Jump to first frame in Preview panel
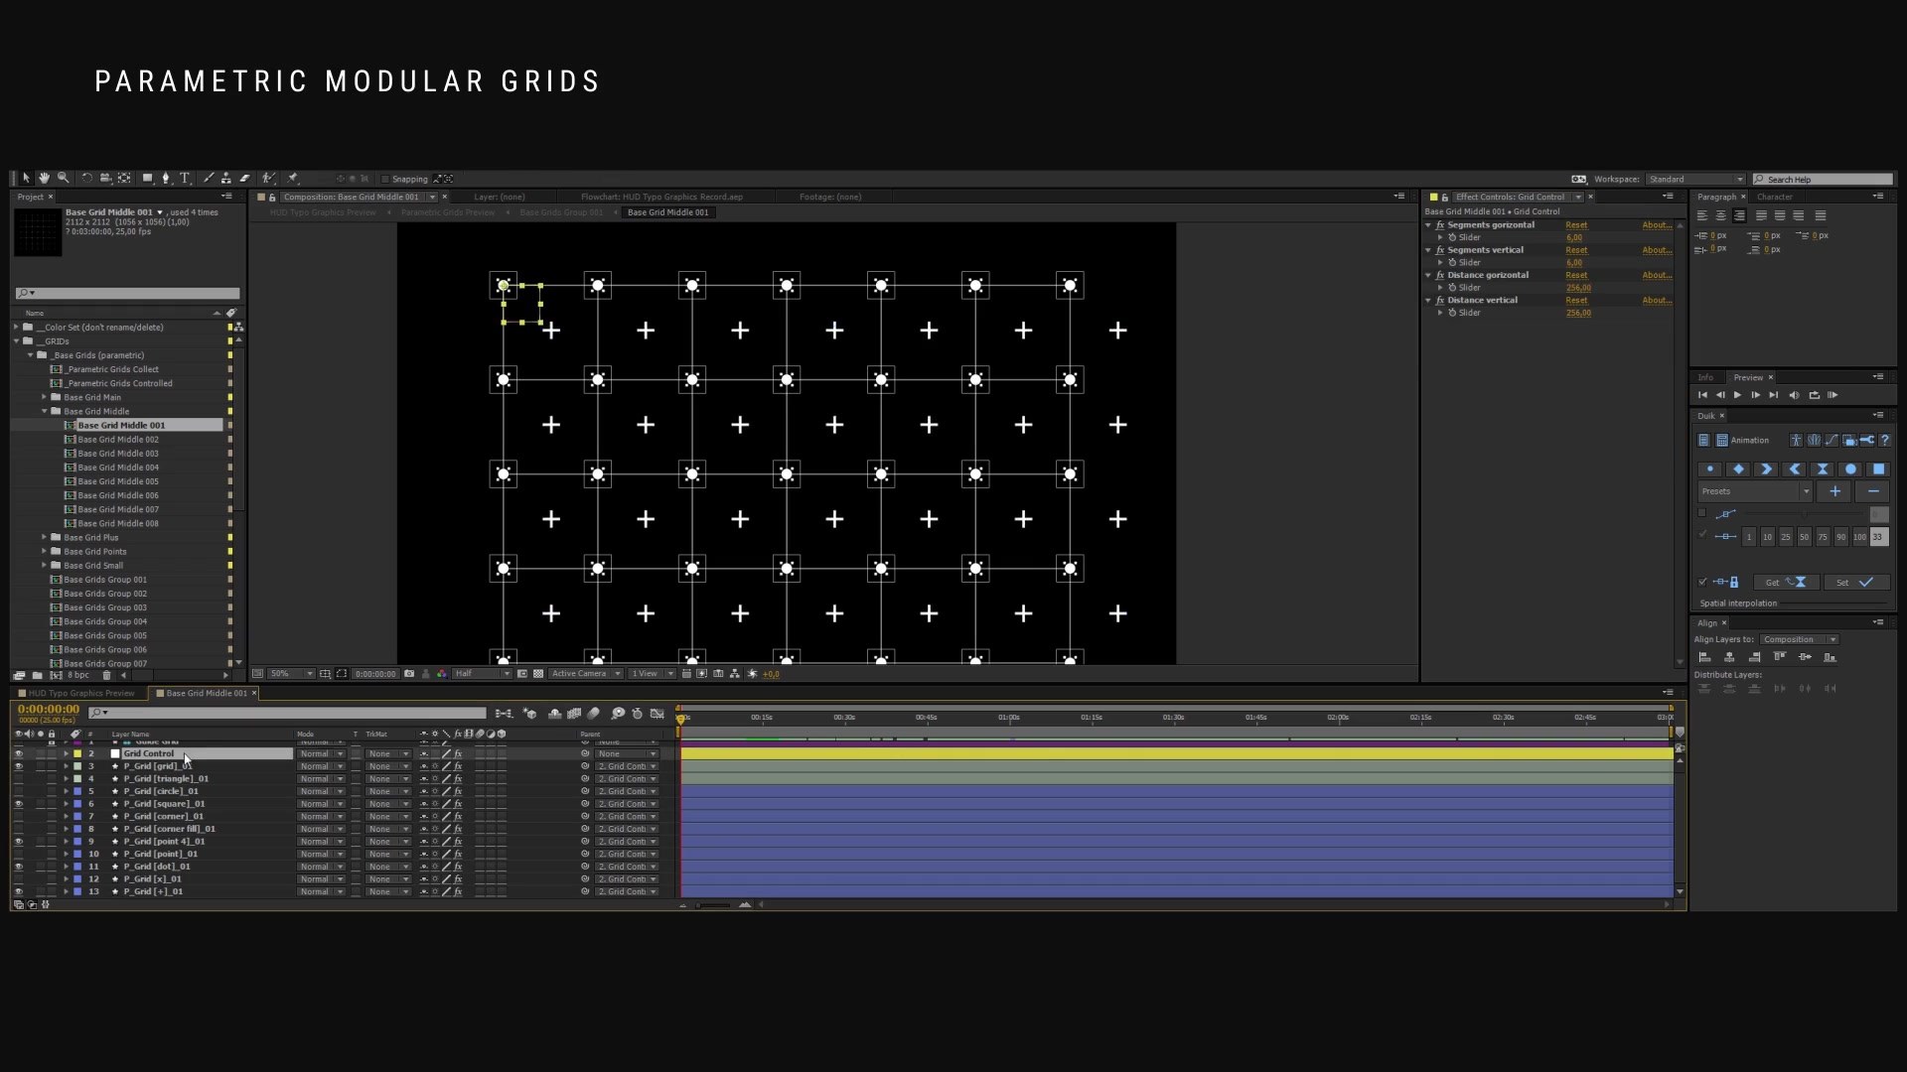This screenshot has height=1072, width=1907. [x=1702, y=395]
